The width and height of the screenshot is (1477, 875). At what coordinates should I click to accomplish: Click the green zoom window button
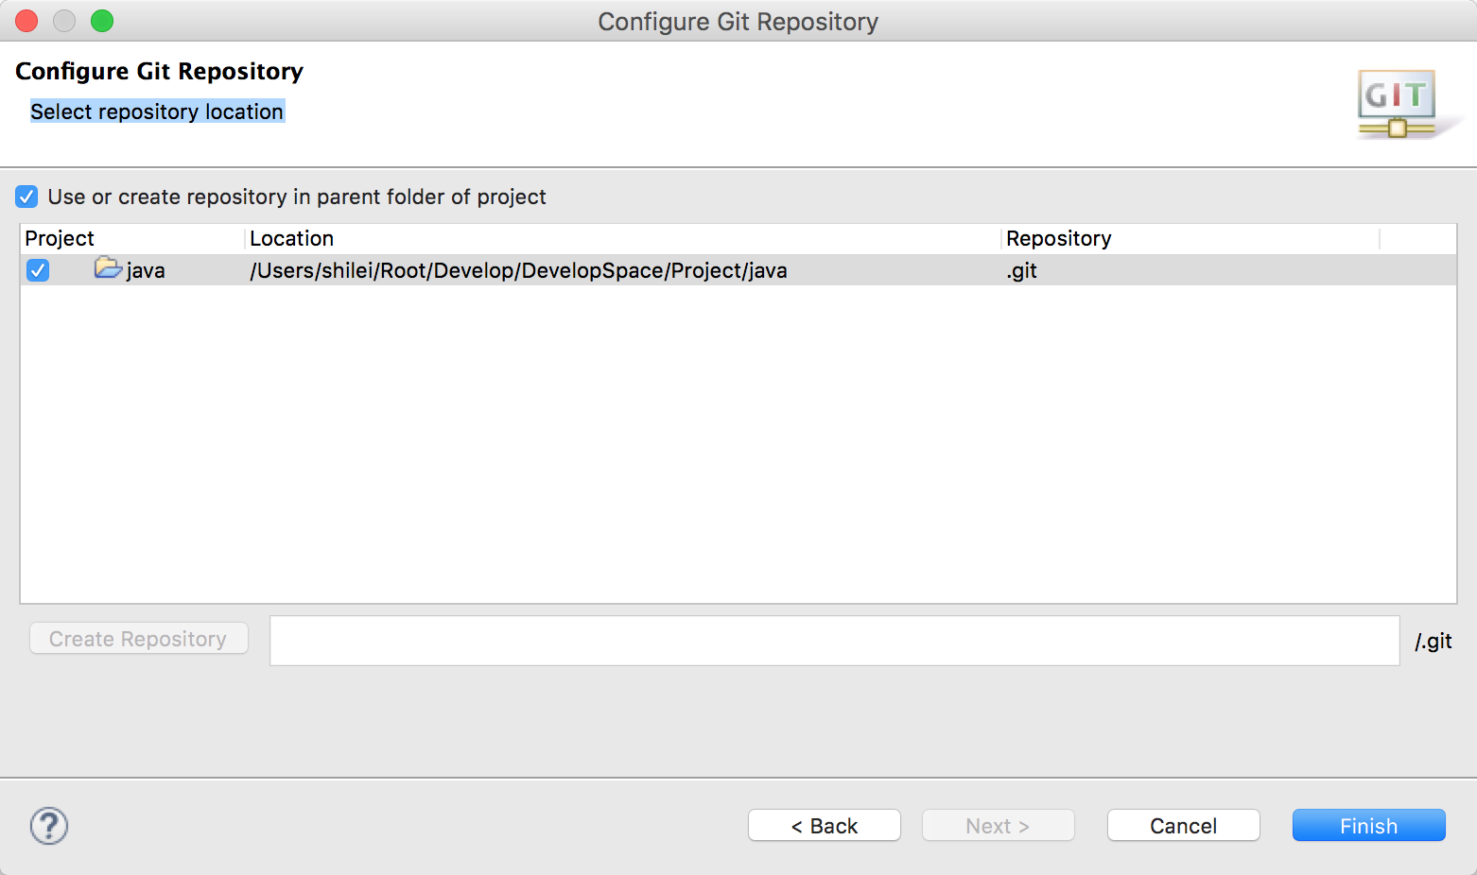tap(102, 21)
